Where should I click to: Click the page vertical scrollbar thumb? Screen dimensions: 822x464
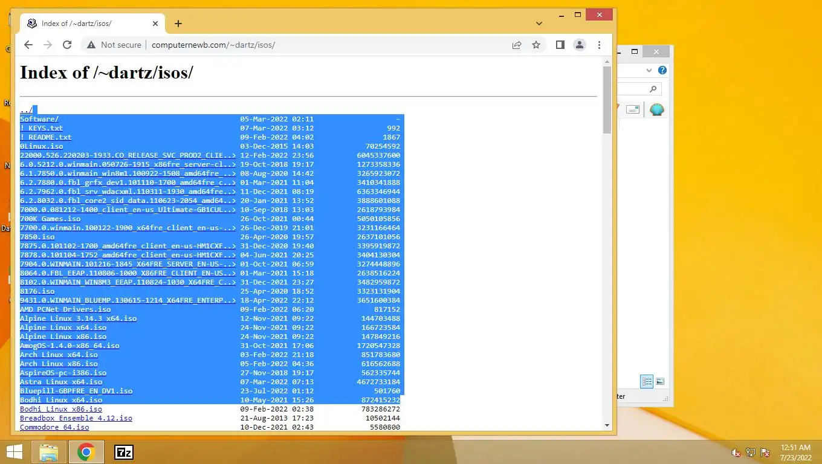coord(607,100)
